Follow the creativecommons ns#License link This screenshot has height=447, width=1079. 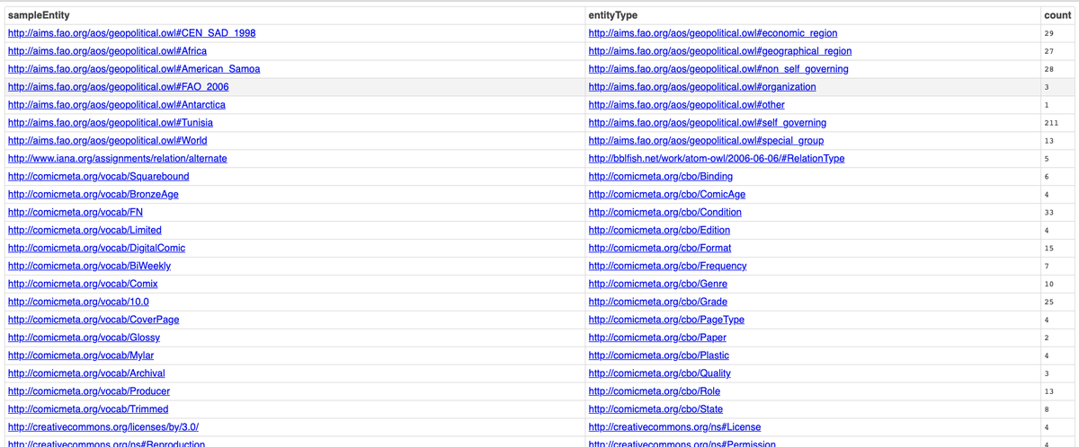tap(674, 428)
